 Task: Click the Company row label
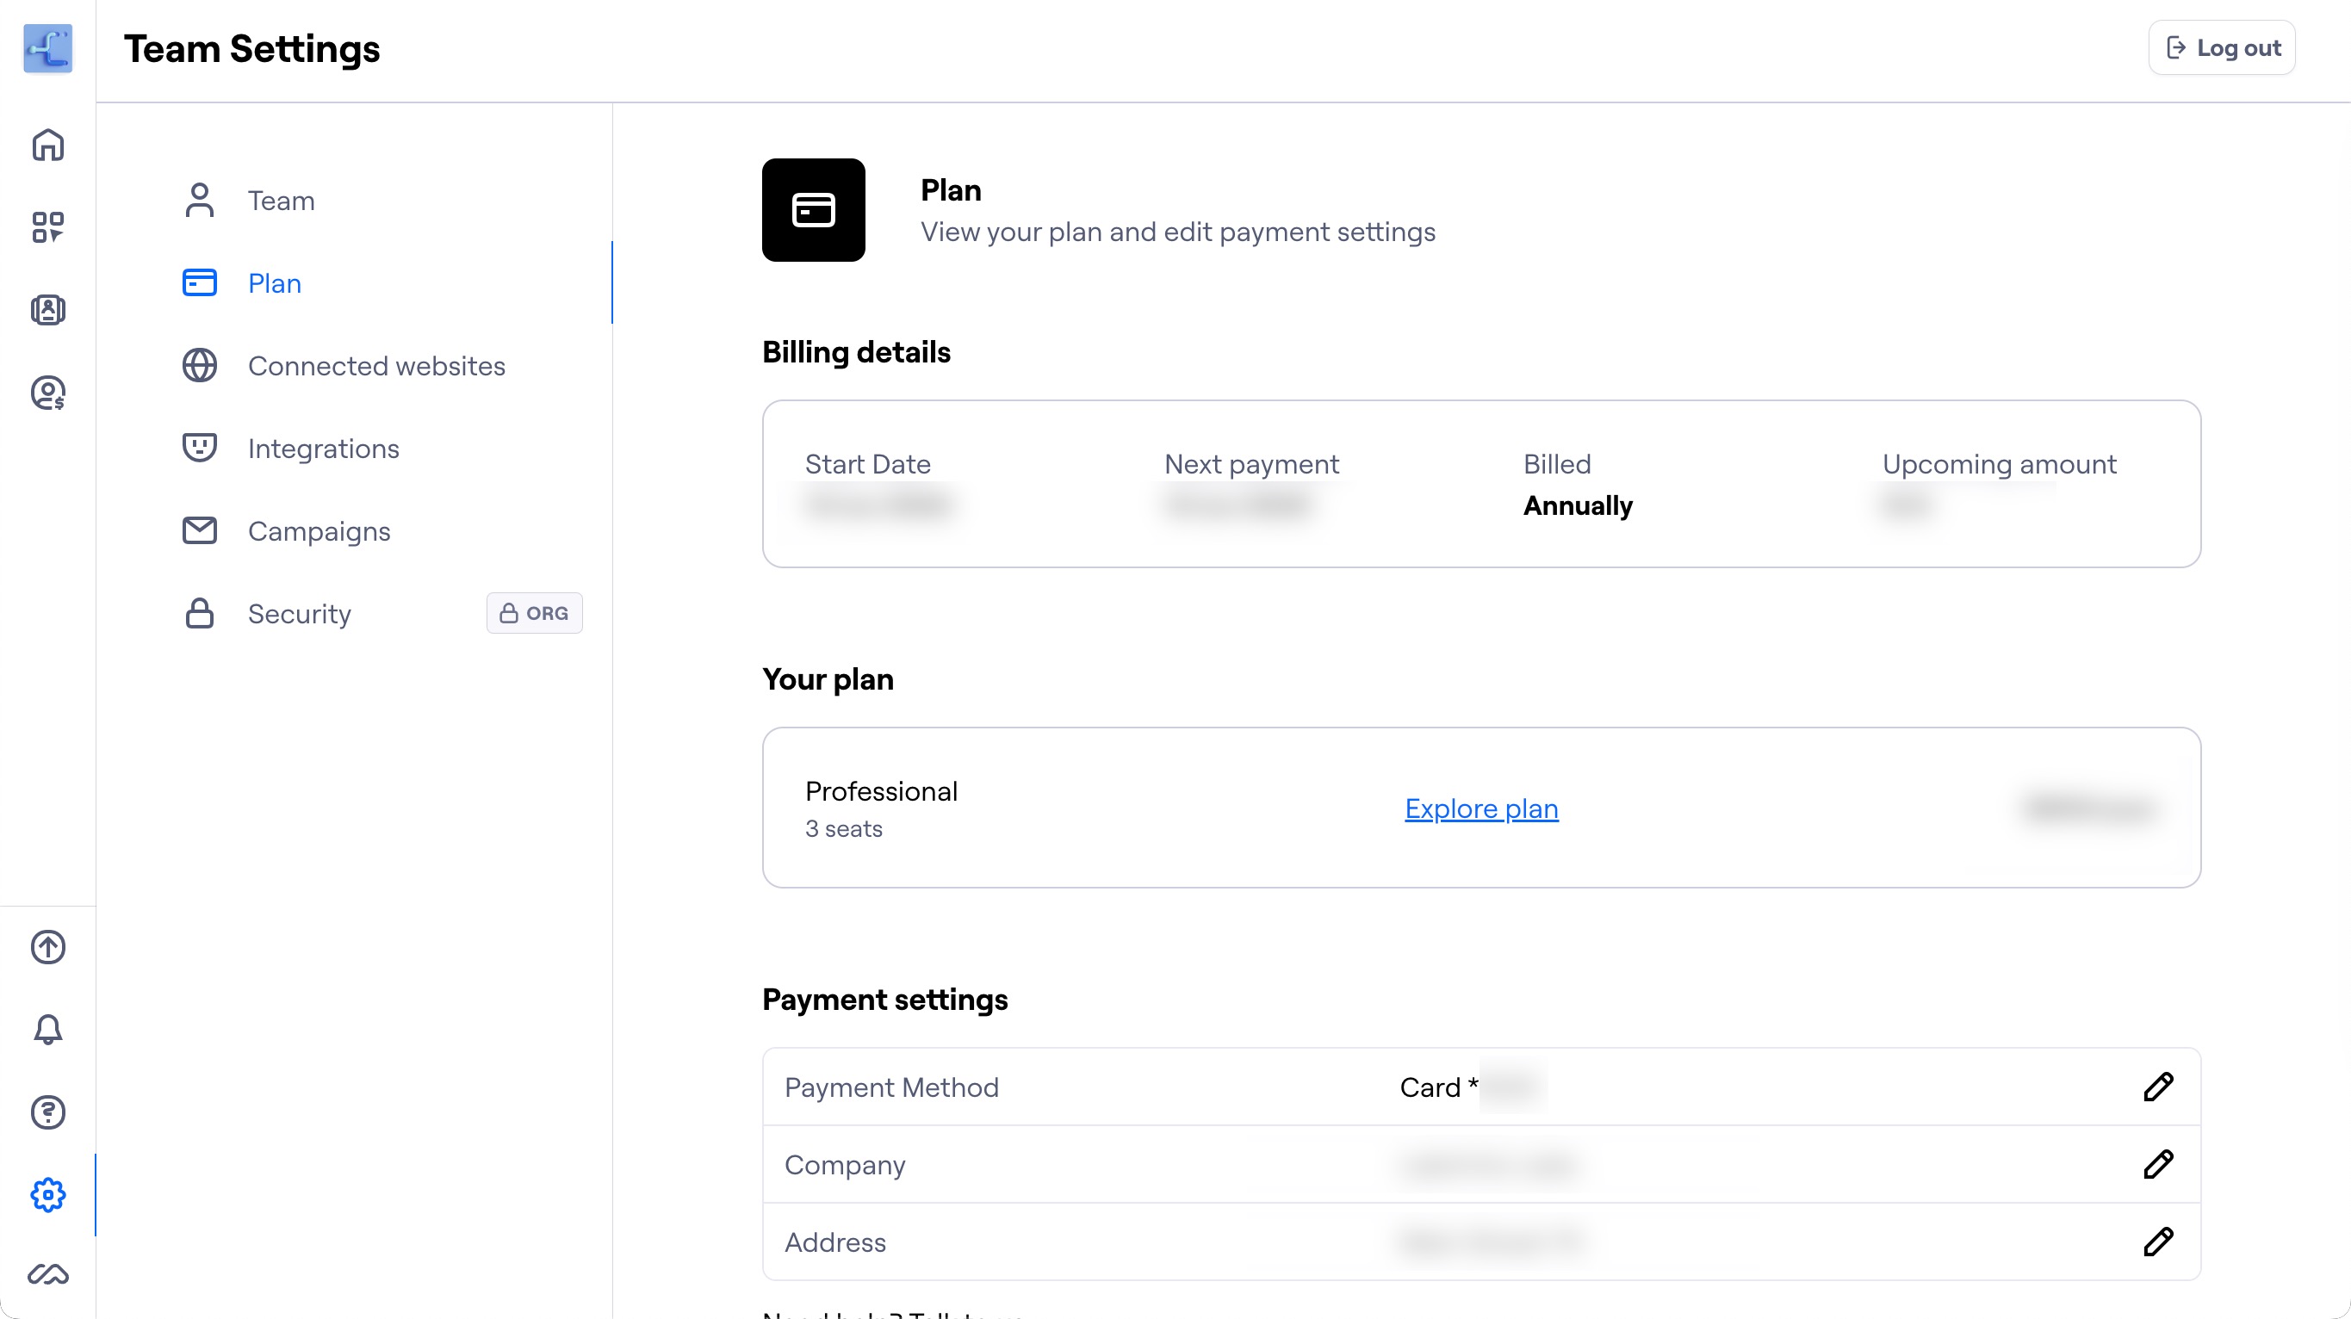click(x=845, y=1165)
